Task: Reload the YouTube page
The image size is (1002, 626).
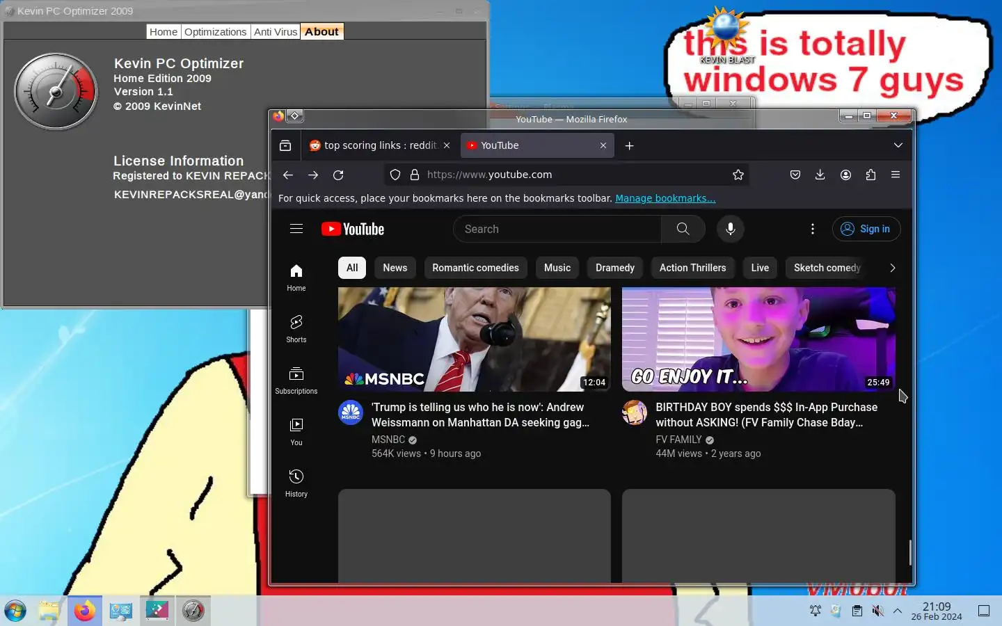Action: point(338,175)
